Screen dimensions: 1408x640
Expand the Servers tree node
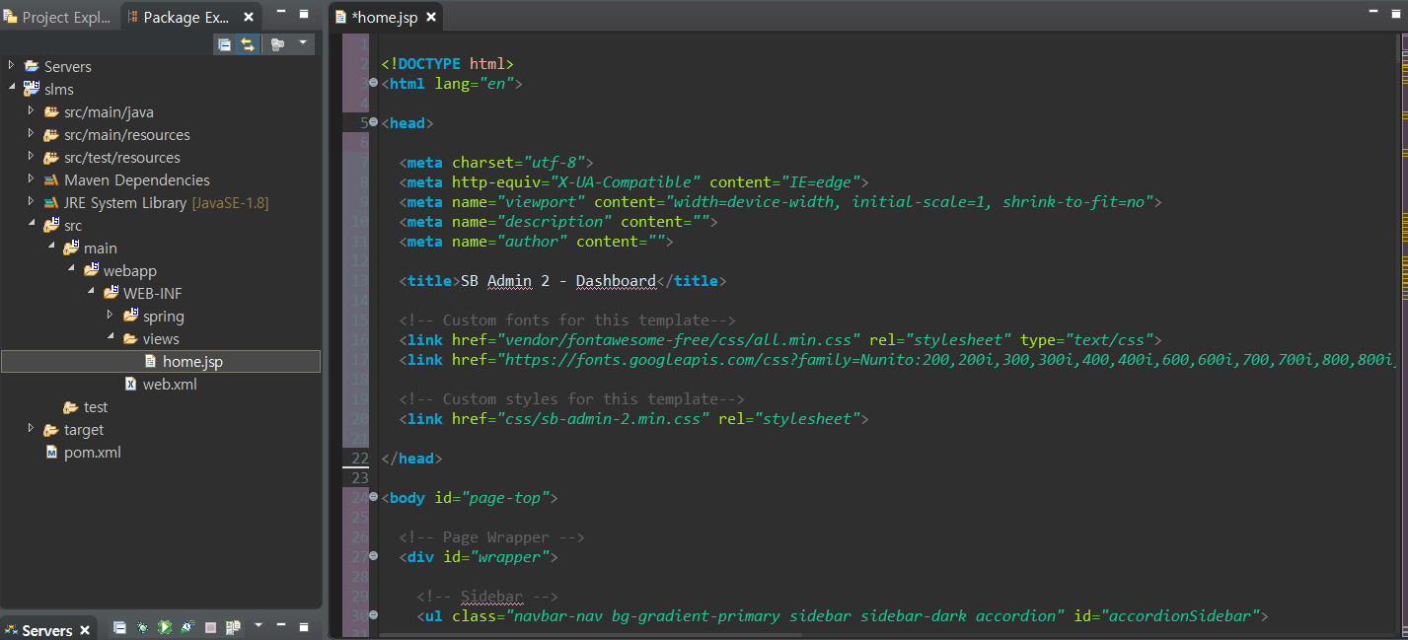(x=11, y=65)
